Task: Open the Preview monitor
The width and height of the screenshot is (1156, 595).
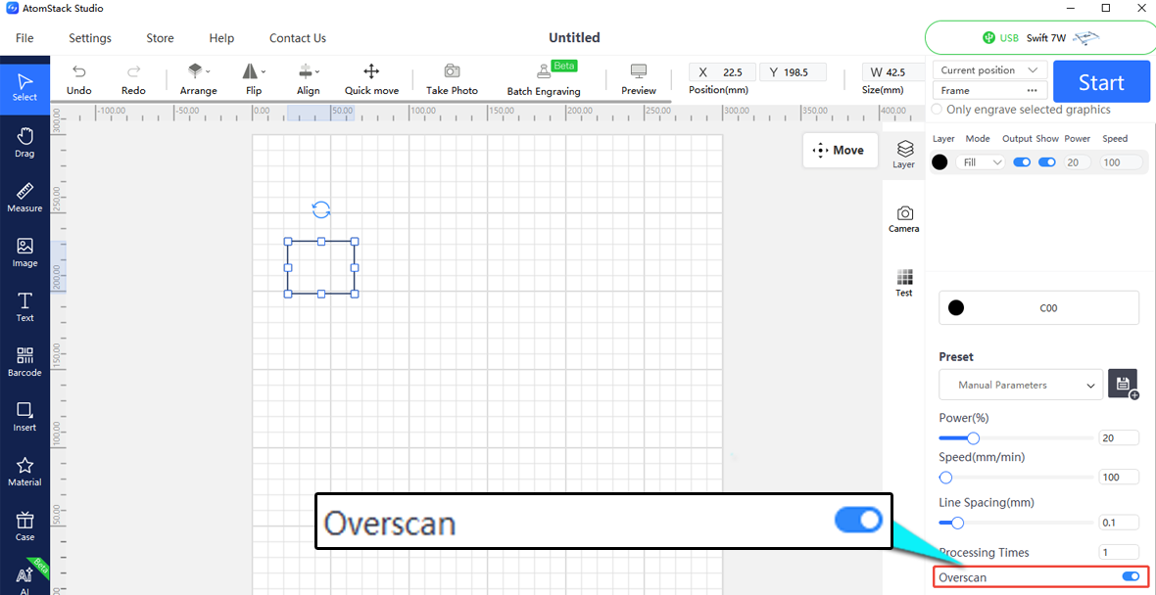Action: (639, 79)
